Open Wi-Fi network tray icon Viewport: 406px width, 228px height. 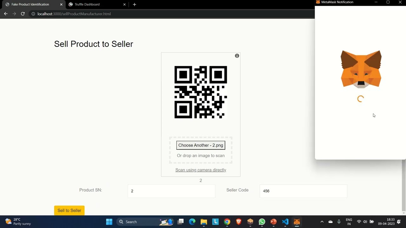(x=359, y=222)
